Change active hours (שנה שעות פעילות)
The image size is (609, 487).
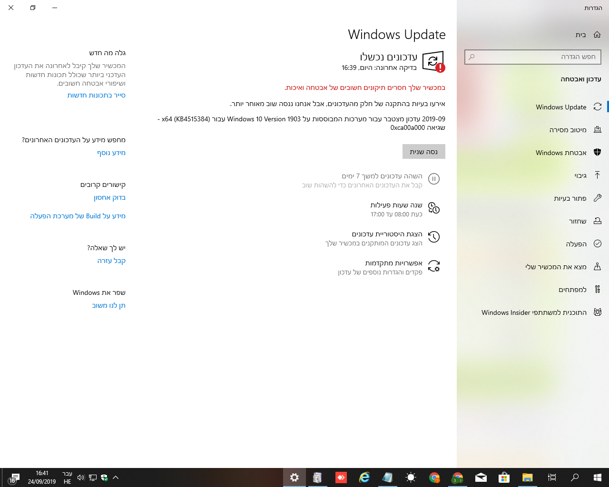tap(405, 209)
